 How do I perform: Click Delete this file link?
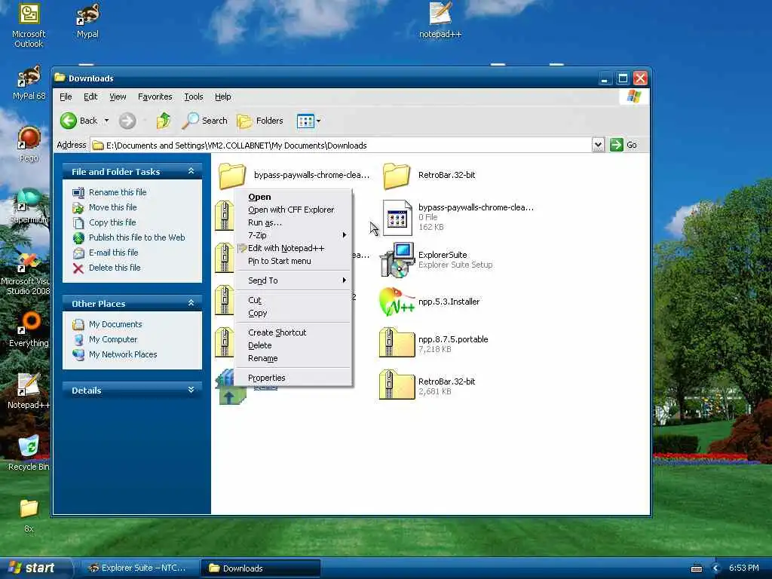pyautogui.click(x=115, y=268)
